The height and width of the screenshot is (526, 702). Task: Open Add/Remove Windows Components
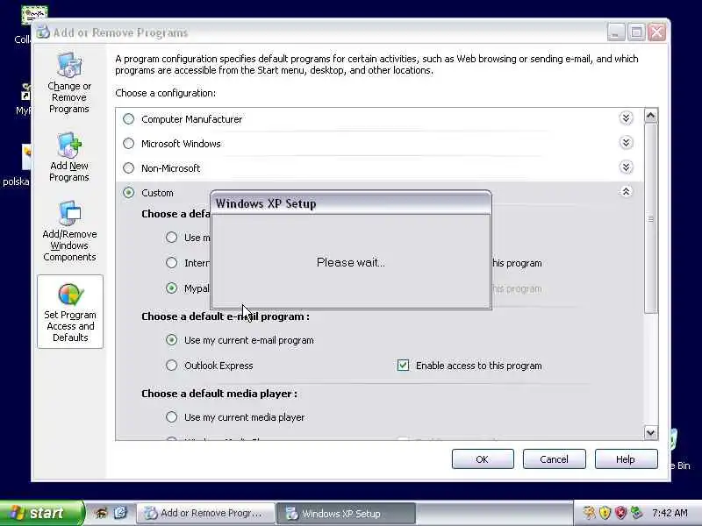click(x=69, y=231)
